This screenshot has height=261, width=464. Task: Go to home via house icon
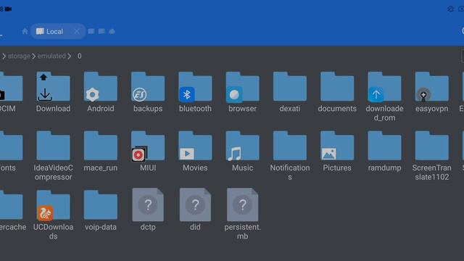(x=25, y=31)
